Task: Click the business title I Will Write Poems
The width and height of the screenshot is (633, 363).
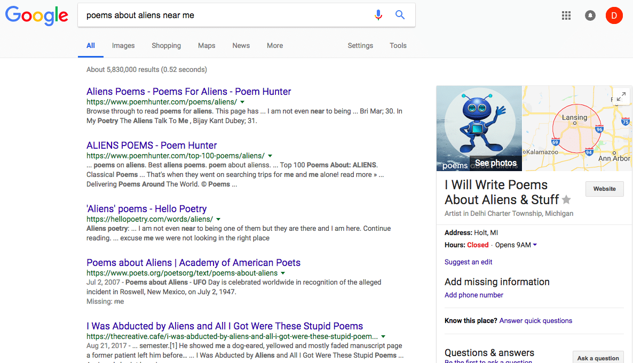Action: pyautogui.click(x=502, y=192)
